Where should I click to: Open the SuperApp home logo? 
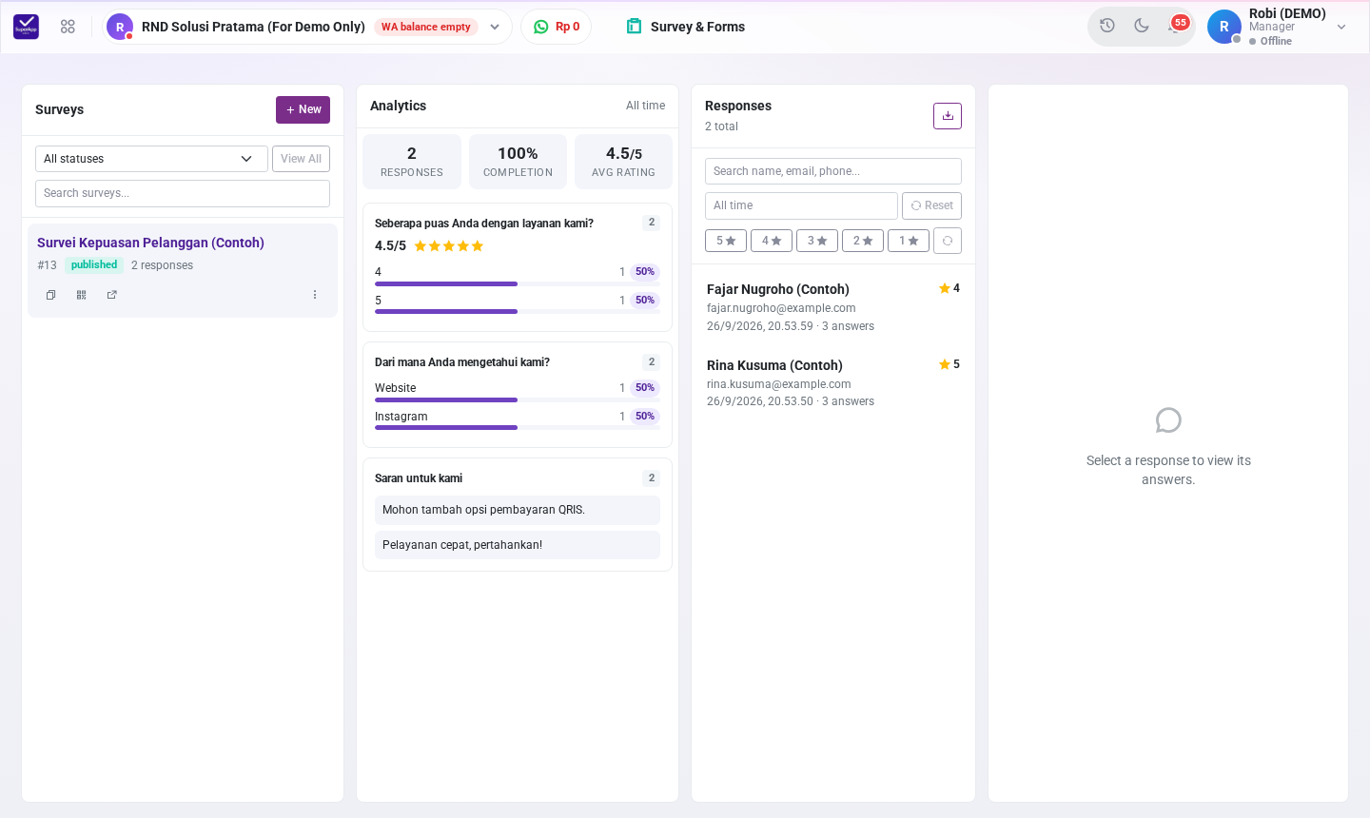[27, 27]
